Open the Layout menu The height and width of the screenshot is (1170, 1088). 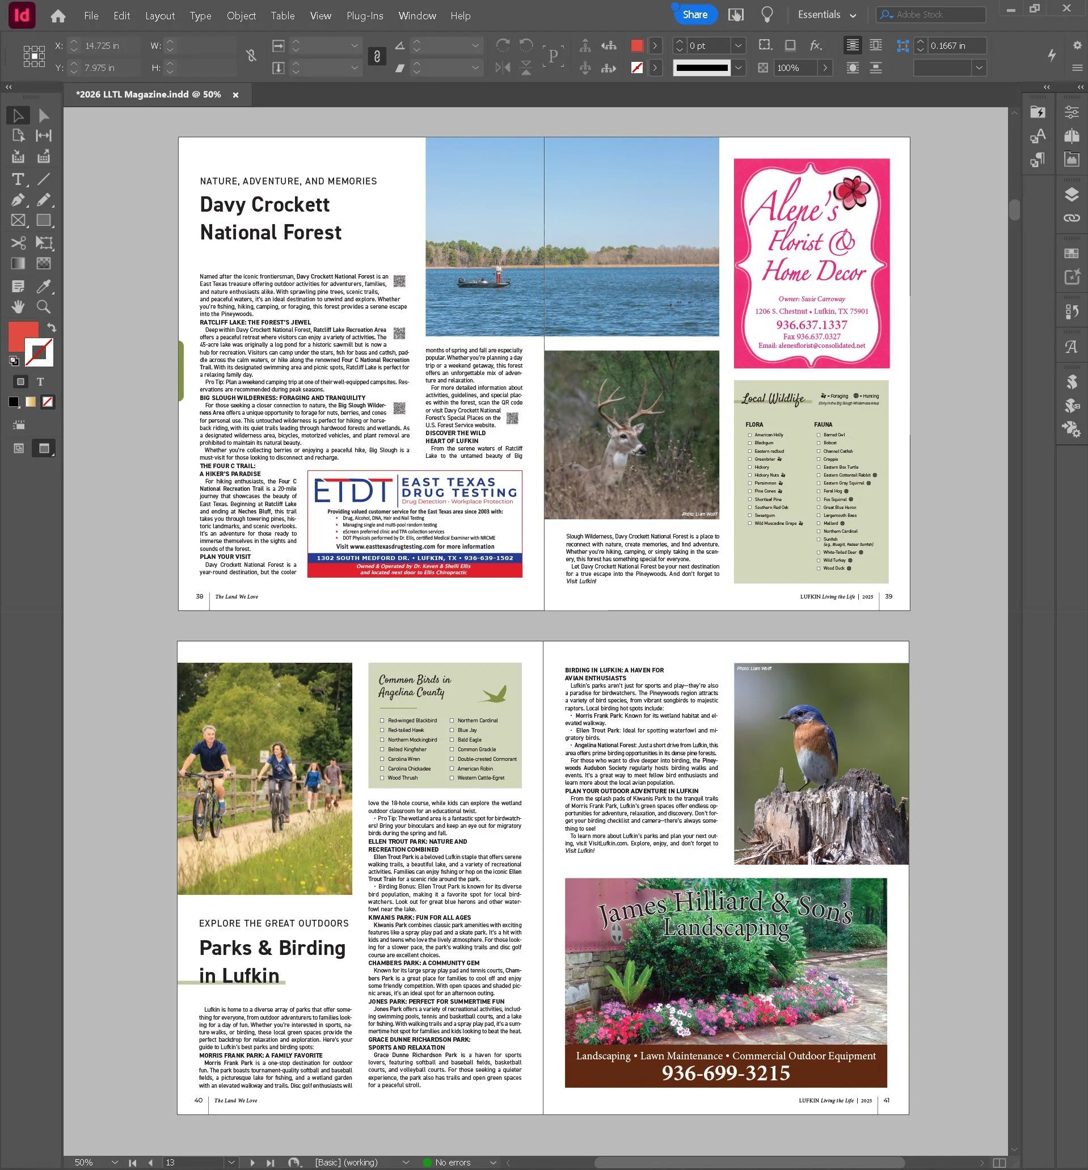(160, 16)
